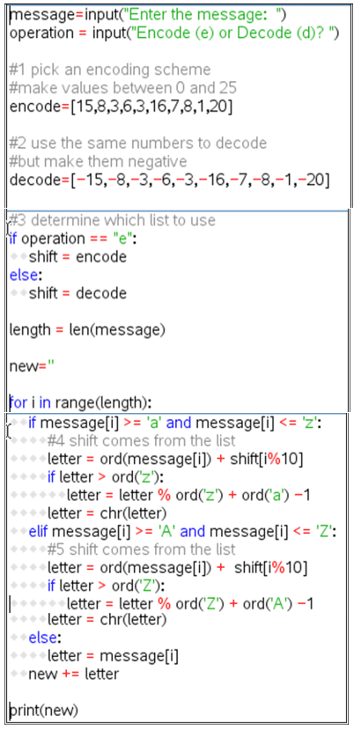Click the print(new) statement
Screen dimensions: 354x730
point(44,710)
